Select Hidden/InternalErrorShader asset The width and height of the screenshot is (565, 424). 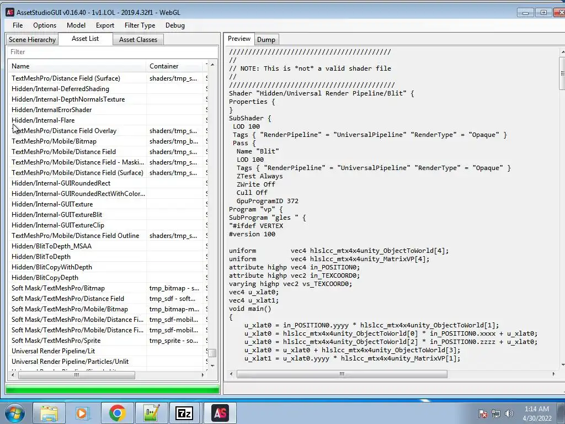click(108, 110)
